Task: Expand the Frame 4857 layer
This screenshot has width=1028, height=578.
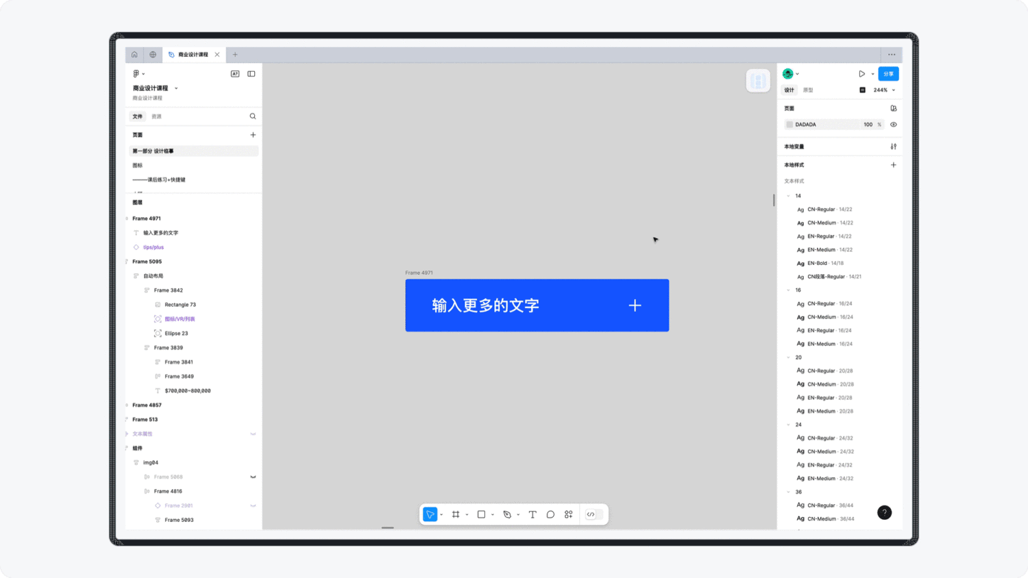Action: coord(127,405)
